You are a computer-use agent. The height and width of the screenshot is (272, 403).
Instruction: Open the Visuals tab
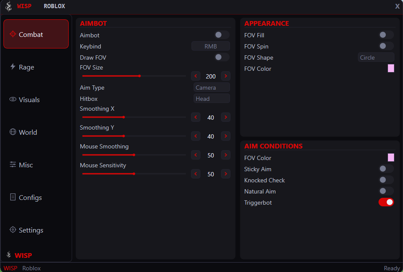click(36, 100)
